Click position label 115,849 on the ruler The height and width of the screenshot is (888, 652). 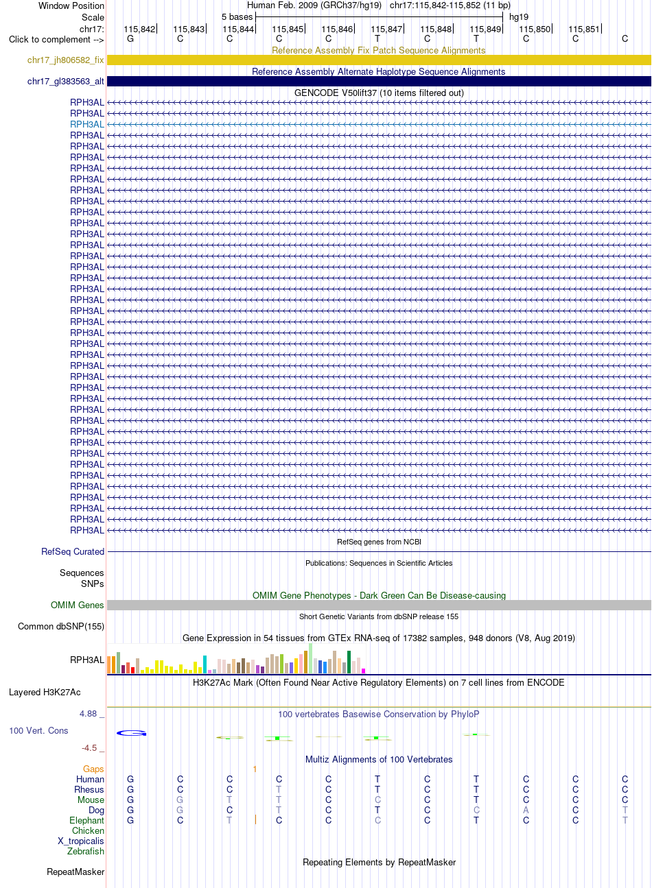485,29
